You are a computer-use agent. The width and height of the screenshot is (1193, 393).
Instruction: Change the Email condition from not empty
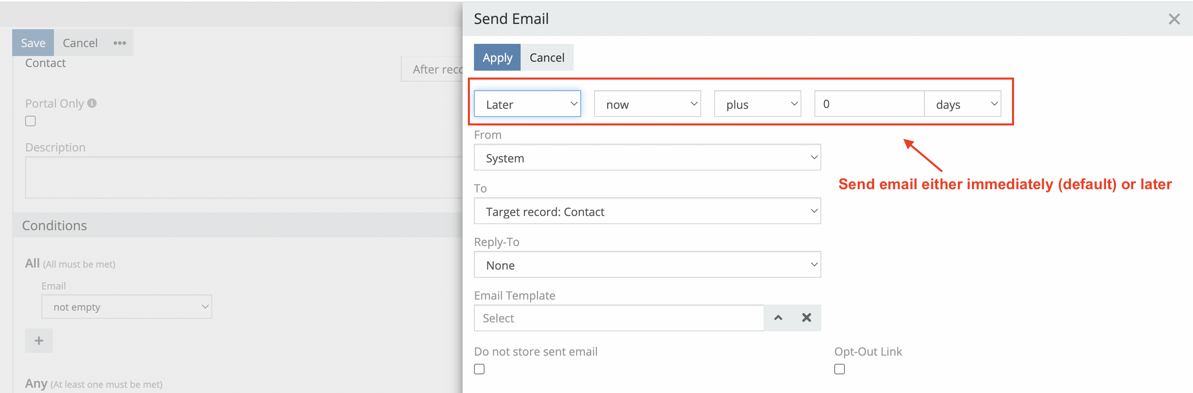tap(127, 307)
